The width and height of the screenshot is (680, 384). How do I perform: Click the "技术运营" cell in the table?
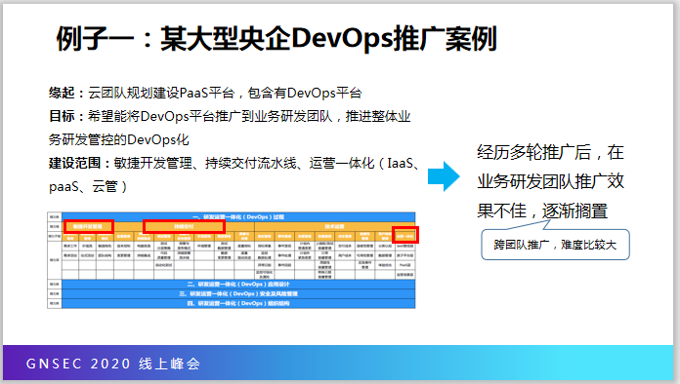334,226
